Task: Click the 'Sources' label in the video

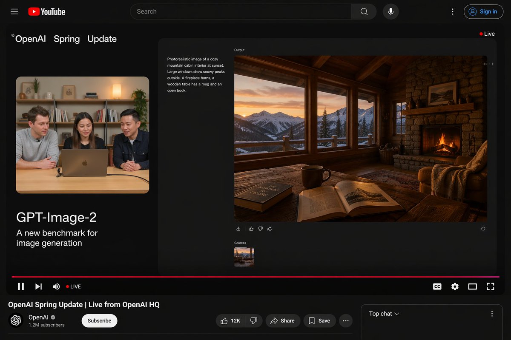Action: click(240, 243)
